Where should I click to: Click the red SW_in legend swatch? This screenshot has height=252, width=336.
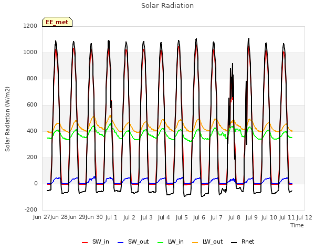[x=85, y=243]
